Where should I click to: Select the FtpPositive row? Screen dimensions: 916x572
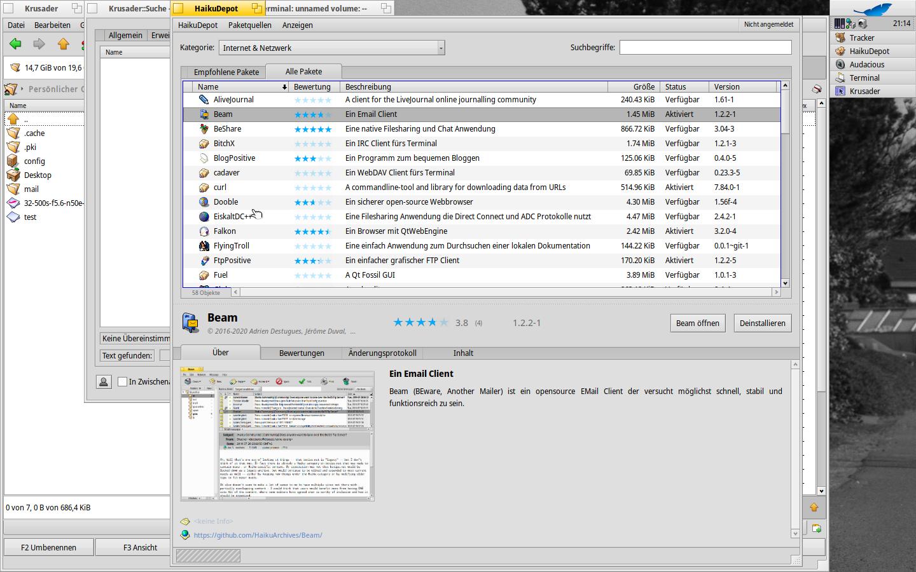click(481, 261)
